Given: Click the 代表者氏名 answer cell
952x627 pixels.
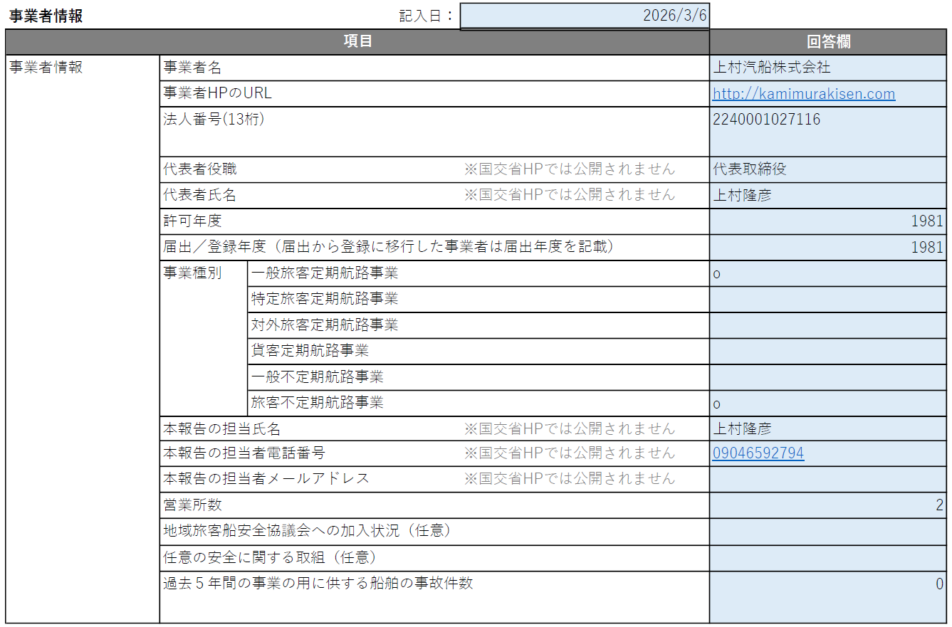Looking at the screenshot, I should (828, 195).
